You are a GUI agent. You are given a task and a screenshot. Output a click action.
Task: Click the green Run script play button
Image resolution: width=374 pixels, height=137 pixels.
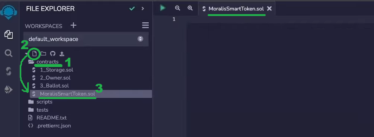tap(163, 8)
